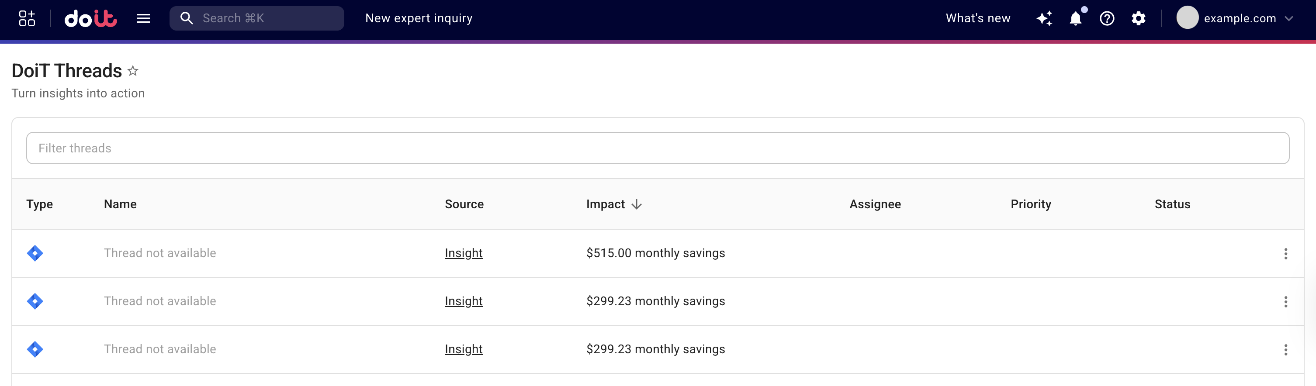
Task: Click the AI sparkle assistant icon
Action: click(x=1044, y=18)
